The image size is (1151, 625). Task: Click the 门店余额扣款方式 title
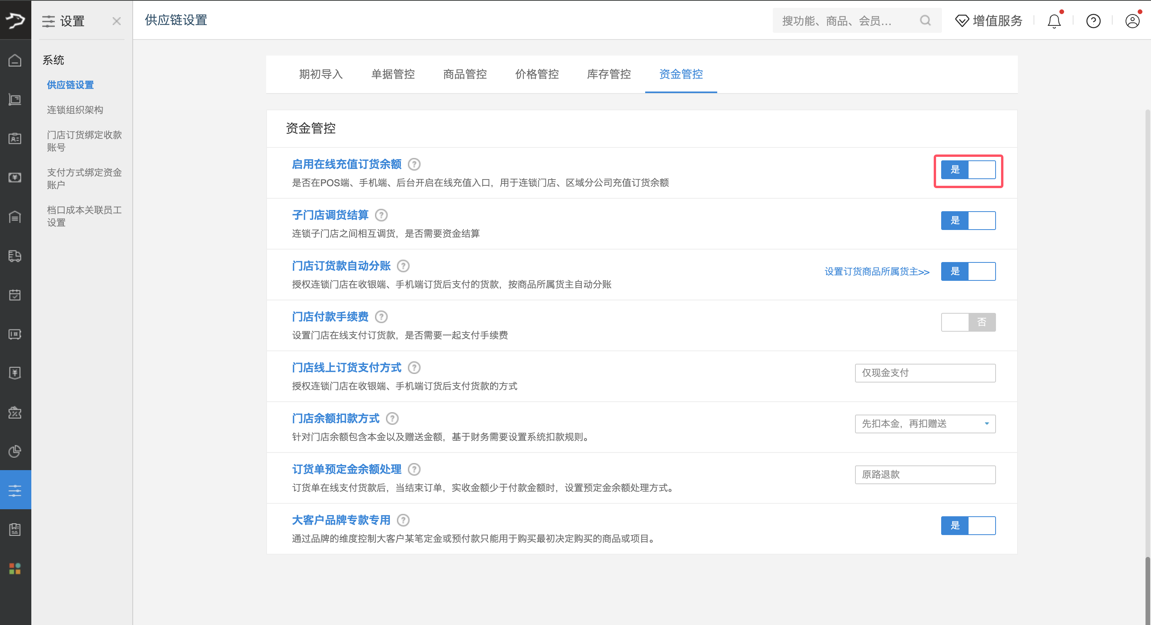pos(336,419)
